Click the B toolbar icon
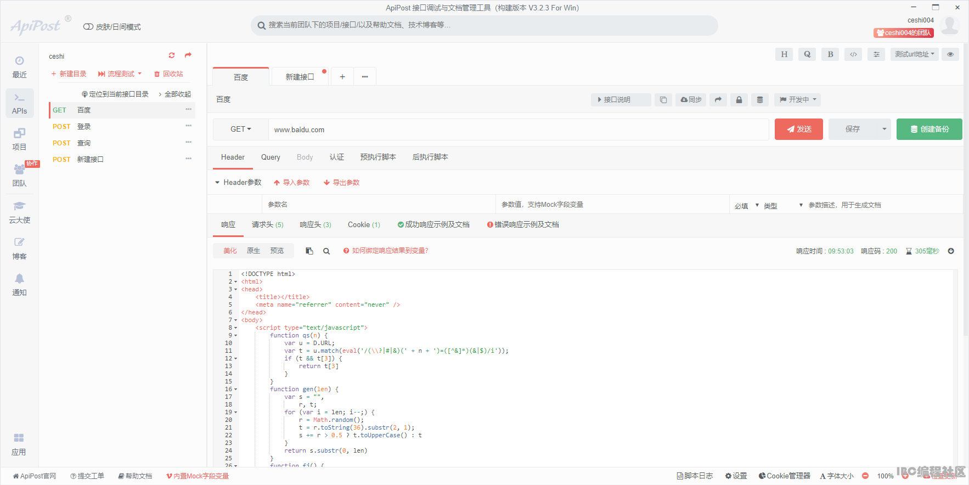Screen dimensions: 969x485 (830, 54)
